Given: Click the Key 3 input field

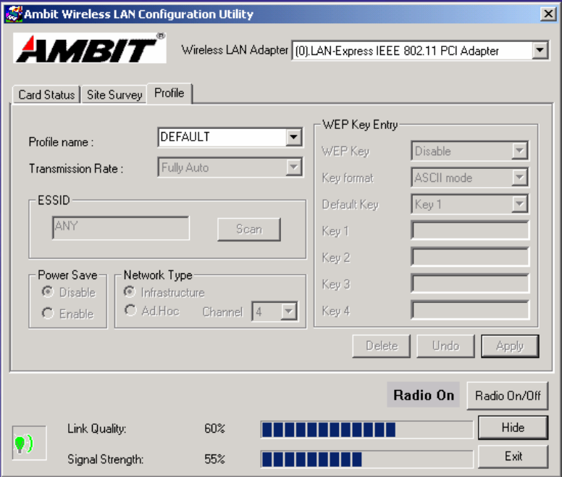Looking at the screenshot, I should (470, 283).
